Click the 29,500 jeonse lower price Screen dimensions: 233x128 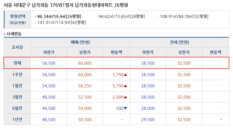[x=148, y=120]
